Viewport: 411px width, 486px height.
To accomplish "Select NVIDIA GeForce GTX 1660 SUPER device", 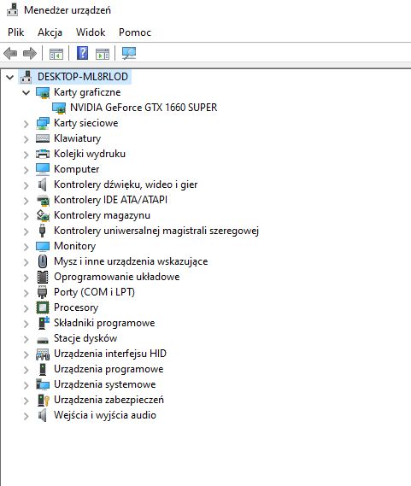I will (144, 108).
